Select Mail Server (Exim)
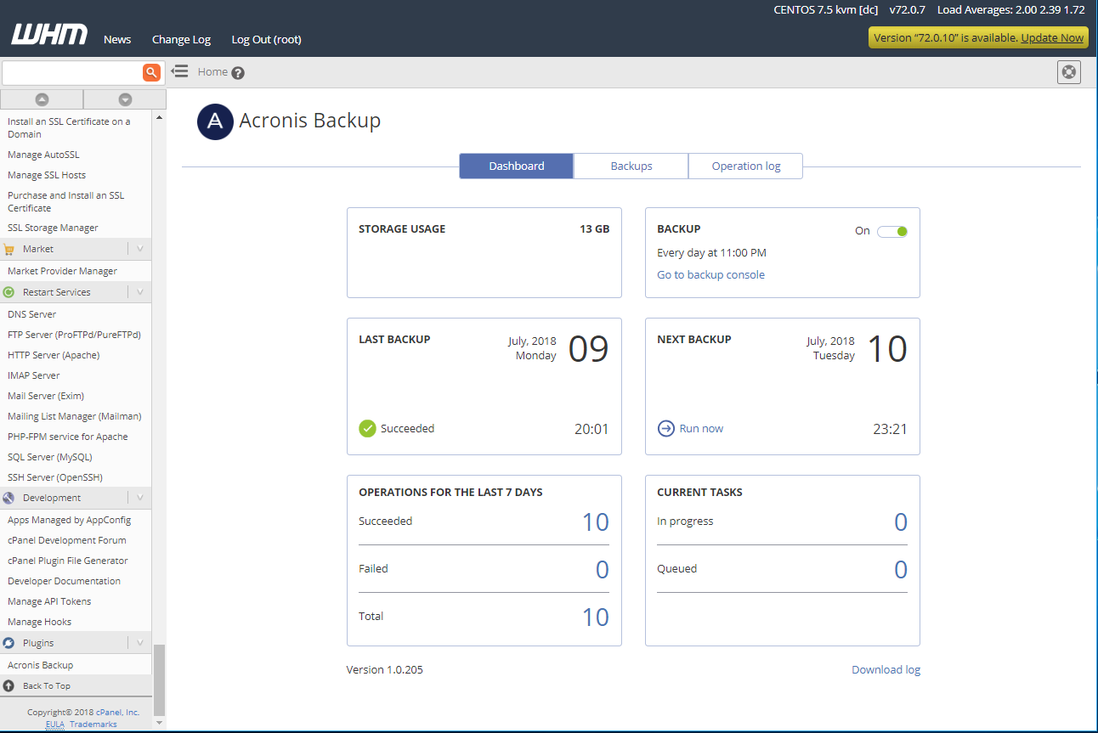Screen dimensions: 1098x733 [46, 396]
